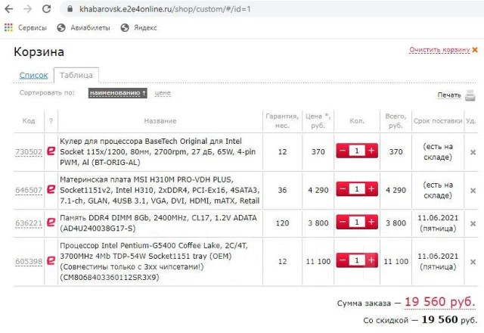
Task: Click the 11 100 price of the processor
Action: tap(318, 262)
